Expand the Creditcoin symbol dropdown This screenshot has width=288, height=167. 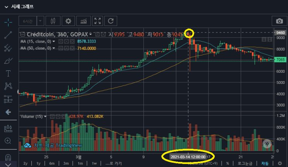click(90, 34)
